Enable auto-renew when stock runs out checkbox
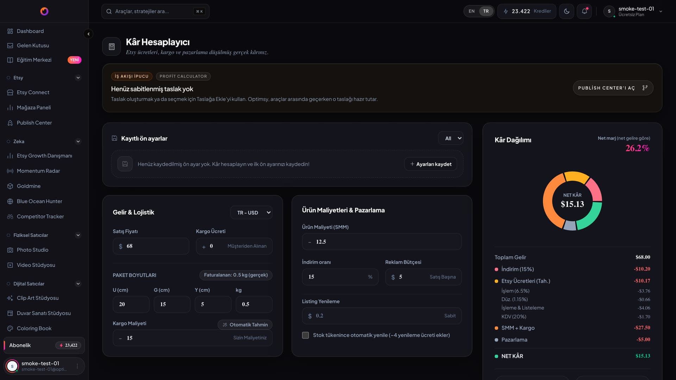This screenshot has width=676, height=380. 305,335
